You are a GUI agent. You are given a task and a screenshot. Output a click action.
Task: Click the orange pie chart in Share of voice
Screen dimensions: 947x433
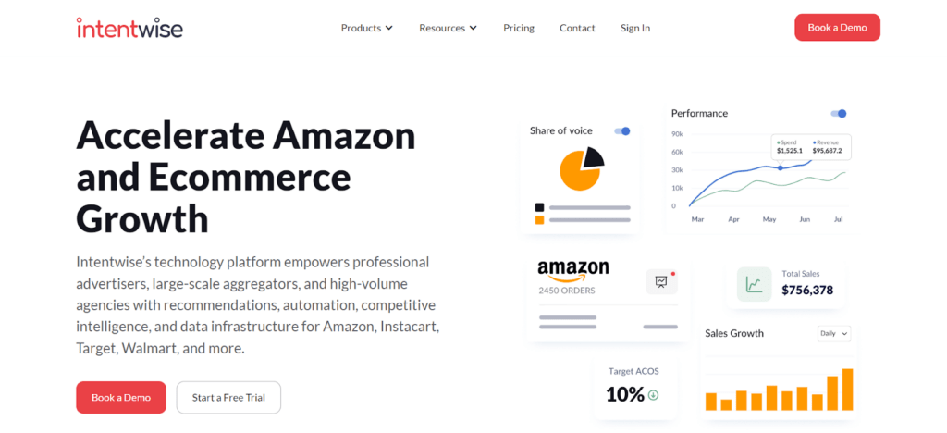pyautogui.click(x=581, y=168)
